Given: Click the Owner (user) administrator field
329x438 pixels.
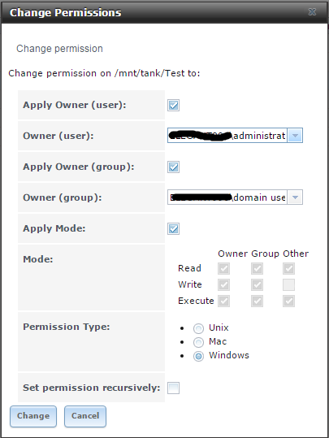Looking at the screenshot, I should [x=227, y=136].
